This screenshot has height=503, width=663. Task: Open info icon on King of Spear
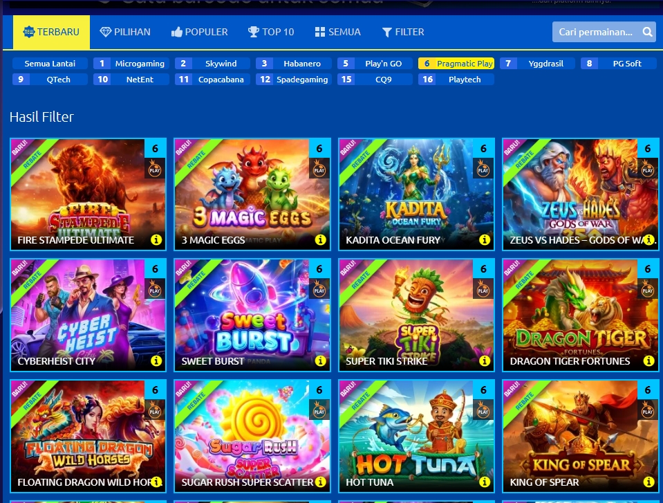[x=648, y=482]
